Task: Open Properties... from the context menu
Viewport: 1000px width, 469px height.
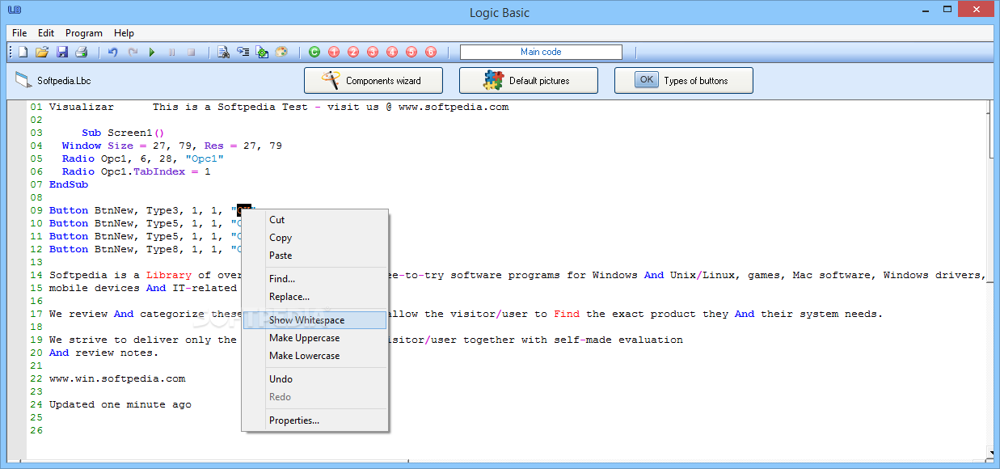Action: coord(315,420)
